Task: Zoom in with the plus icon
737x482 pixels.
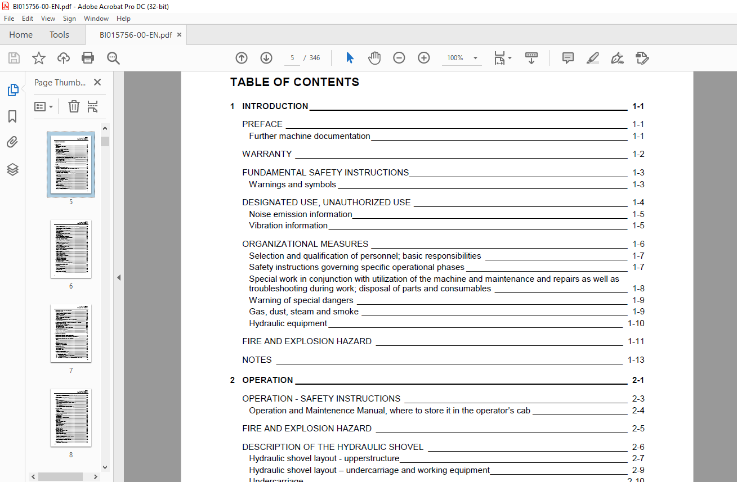Action: pyautogui.click(x=424, y=58)
